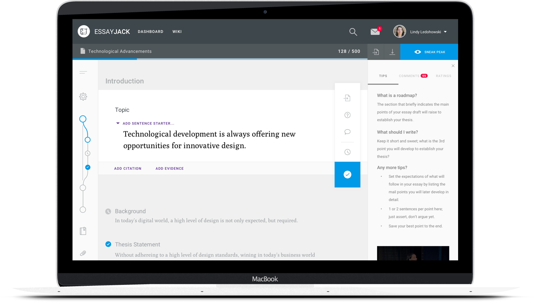Image resolution: width=535 pixels, height=302 pixels.
Task: Open the notebook icon in left sidebar
Action: click(x=83, y=231)
